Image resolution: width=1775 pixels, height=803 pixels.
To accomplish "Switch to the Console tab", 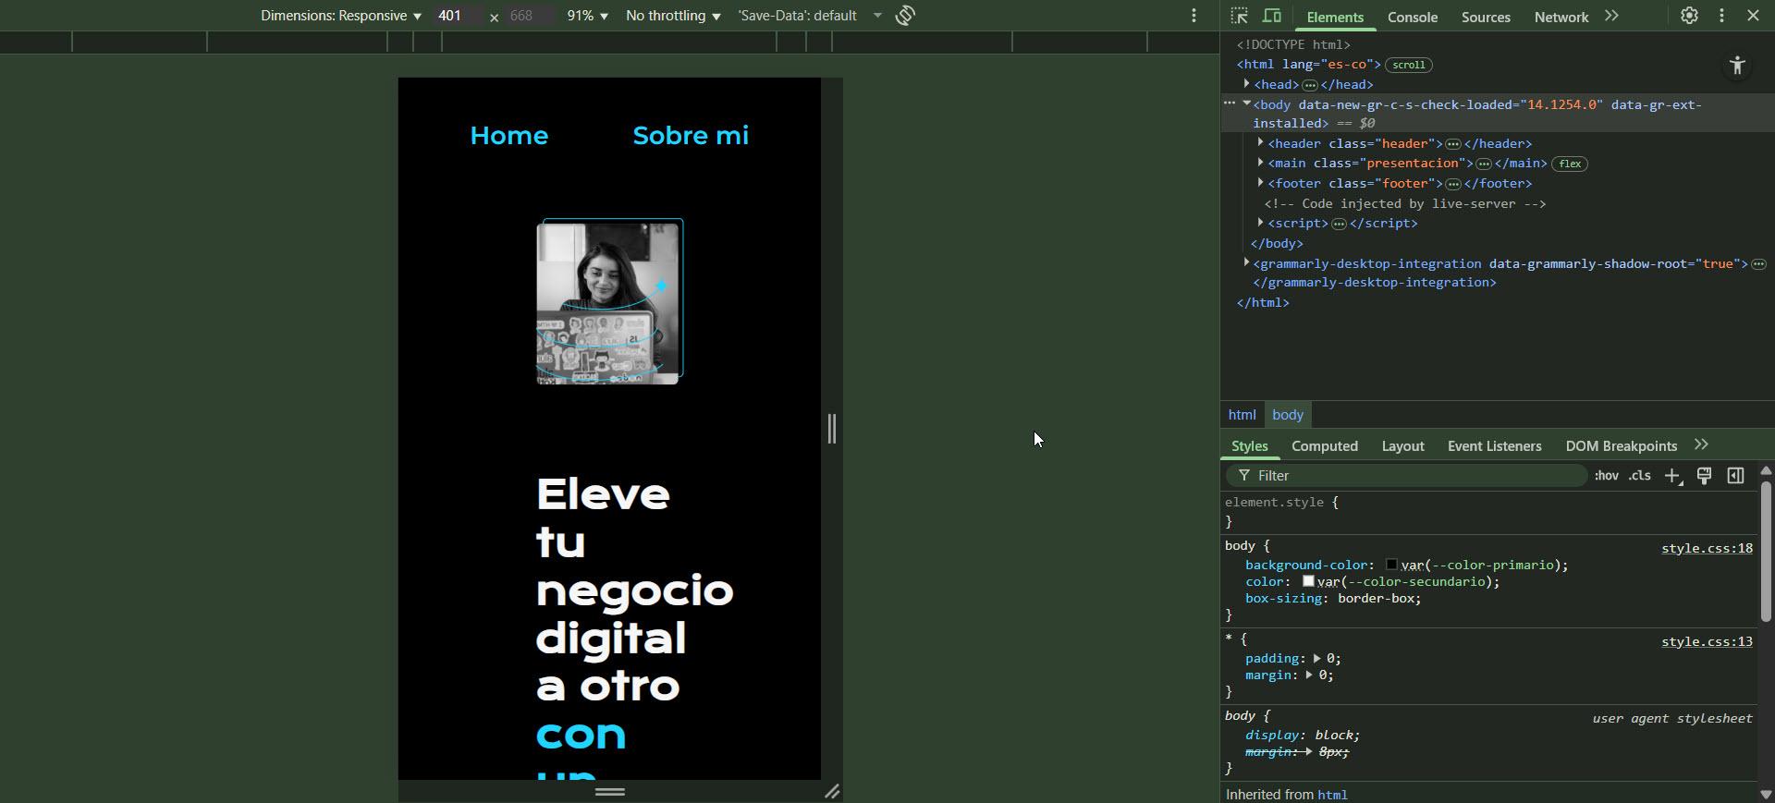I will coord(1412,17).
